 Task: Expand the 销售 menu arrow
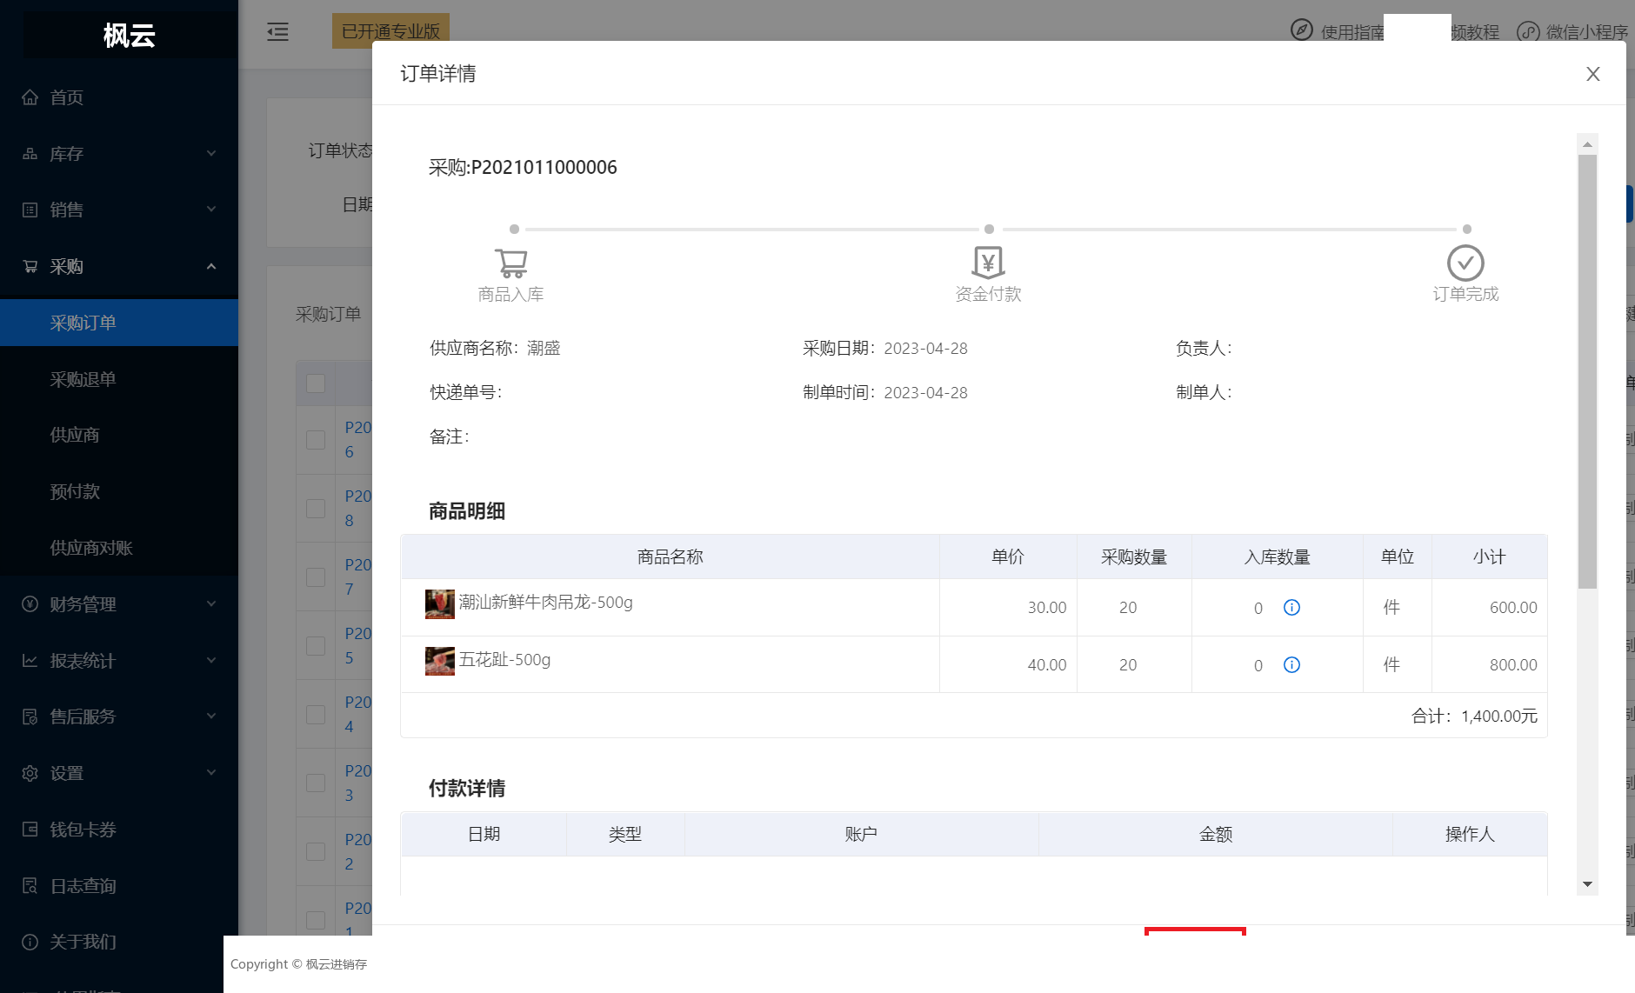coord(211,210)
